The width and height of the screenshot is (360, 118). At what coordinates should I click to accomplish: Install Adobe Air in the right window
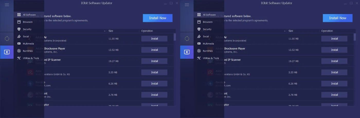click(x=334, y=39)
